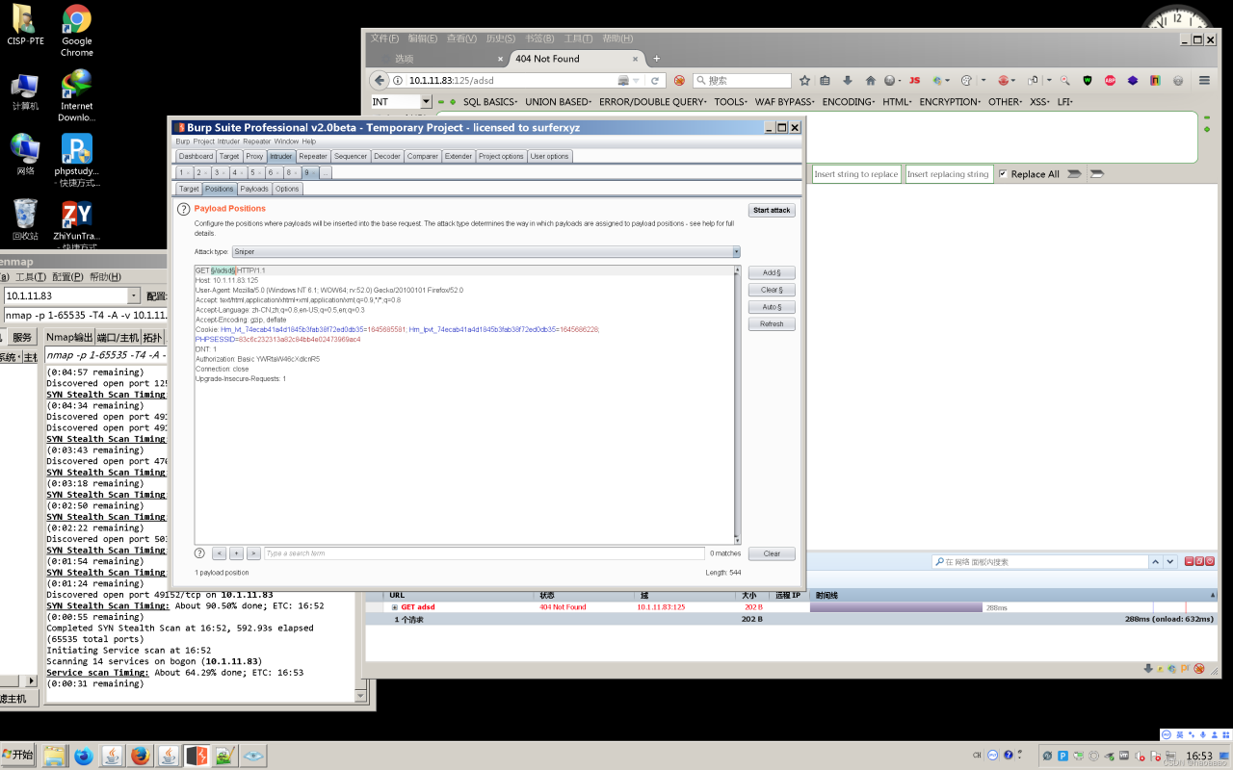Expand XSS menu in HackBar
This screenshot has width=1233, height=770.
1040,102
